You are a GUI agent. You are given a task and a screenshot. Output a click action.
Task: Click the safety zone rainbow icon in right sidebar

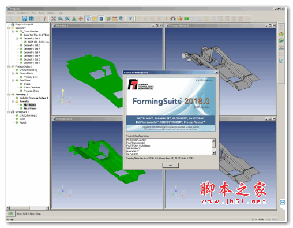[281, 34]
